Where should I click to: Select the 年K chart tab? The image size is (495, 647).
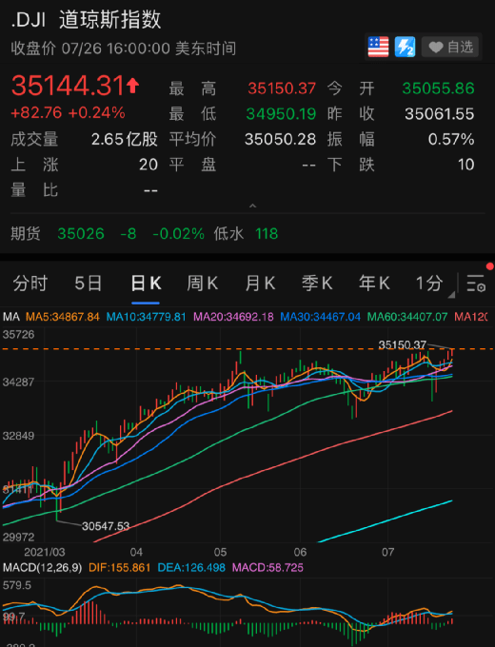[374, 284]
